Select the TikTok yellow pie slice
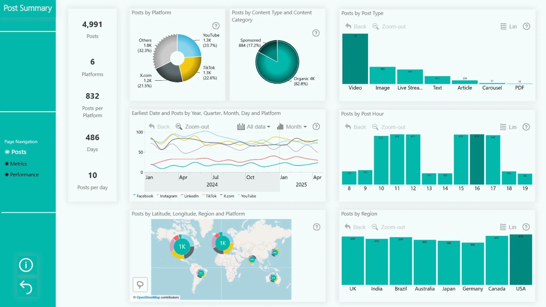The height and width of the screenshot is (307, 546). [191, 68]
